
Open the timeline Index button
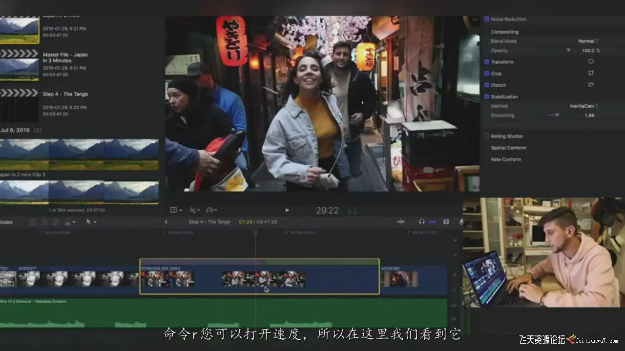[6, 222]
